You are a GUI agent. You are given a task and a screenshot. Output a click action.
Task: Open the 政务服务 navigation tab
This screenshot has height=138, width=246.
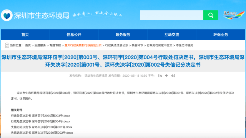pyautogui.click(x=123, y=34)
